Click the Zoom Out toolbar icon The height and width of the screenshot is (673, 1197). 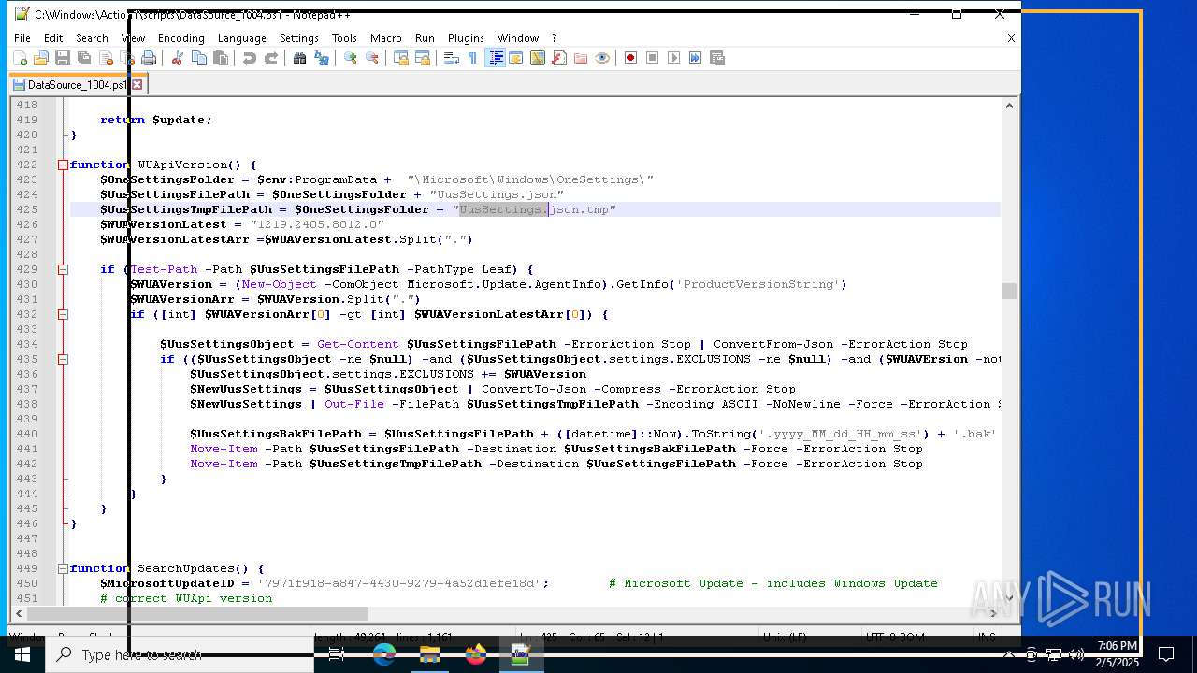(371, 58)
